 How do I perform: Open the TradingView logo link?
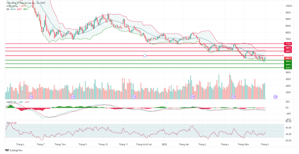[x=14, y=150]
